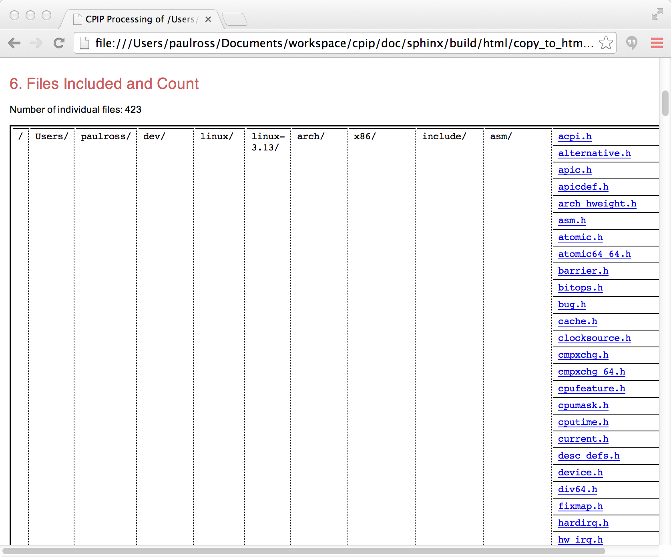Open a new tab
This screenshot has width=671, height=557.
[x=235, y=19]
